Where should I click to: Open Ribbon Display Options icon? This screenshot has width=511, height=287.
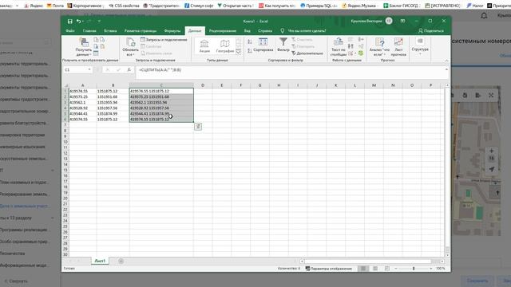pyautogui.click(x=402, y=21)
